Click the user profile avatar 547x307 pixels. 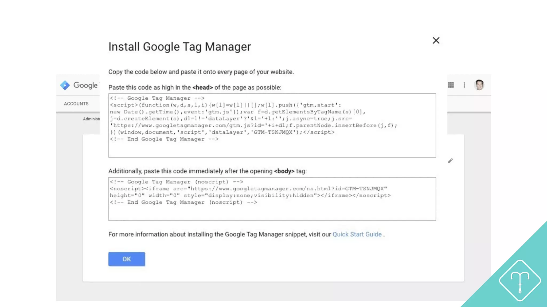tap(479, 85)
